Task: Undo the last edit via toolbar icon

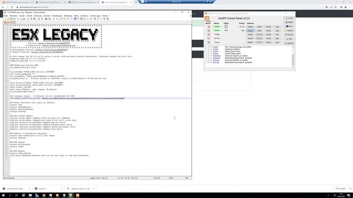Action: (x=39, y=19)
